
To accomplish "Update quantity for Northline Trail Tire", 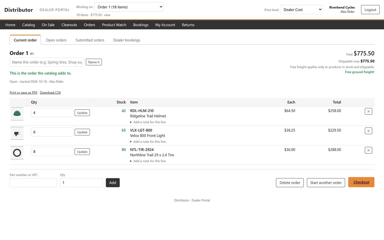I will click(x=82, y=152).
